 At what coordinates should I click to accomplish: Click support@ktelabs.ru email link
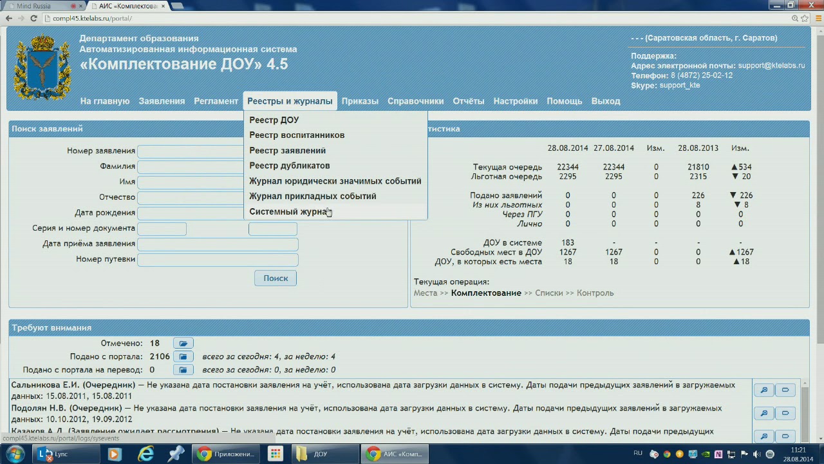pos(771,66)
